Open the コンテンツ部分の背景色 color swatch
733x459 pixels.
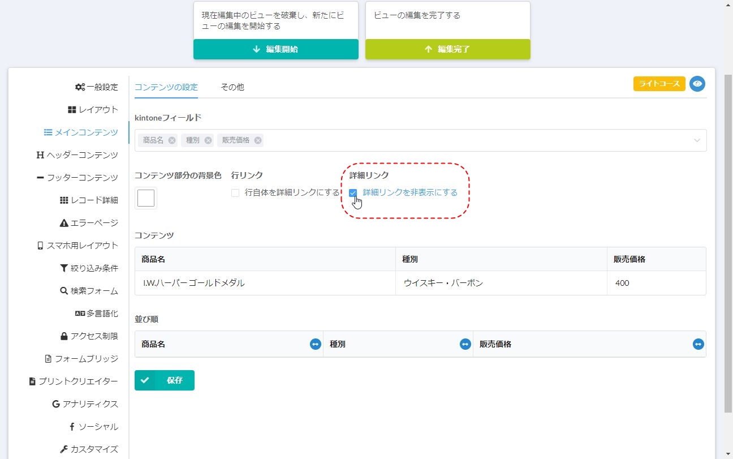(x=146, y=198)
